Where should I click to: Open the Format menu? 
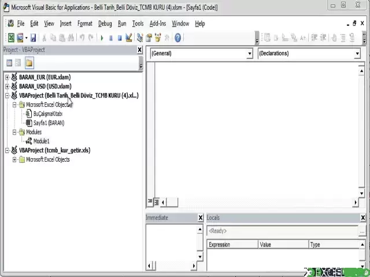85,24
